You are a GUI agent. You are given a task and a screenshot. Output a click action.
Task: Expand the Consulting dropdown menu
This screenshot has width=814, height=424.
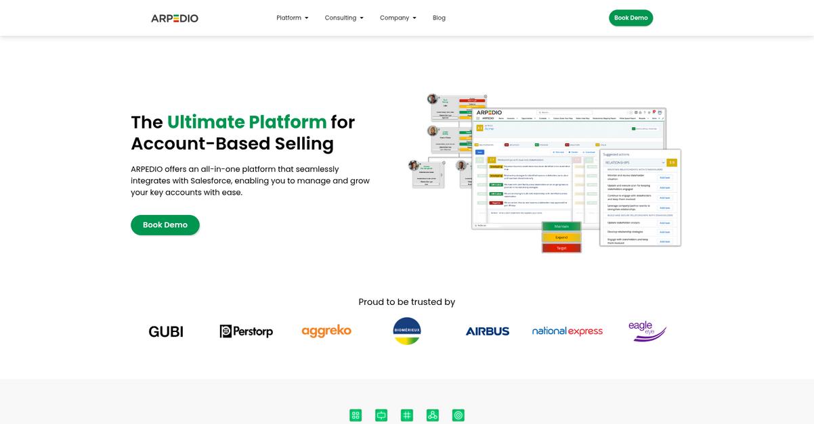tap(344, 18)
